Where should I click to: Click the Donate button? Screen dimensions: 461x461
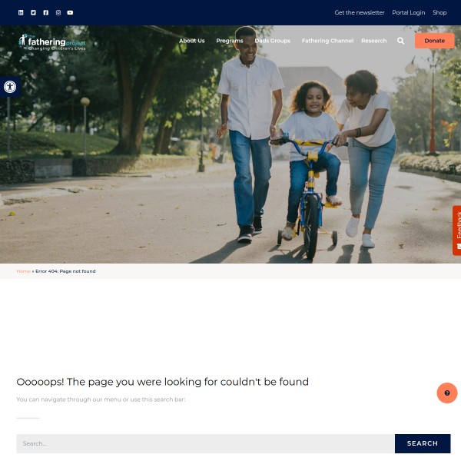435,41
